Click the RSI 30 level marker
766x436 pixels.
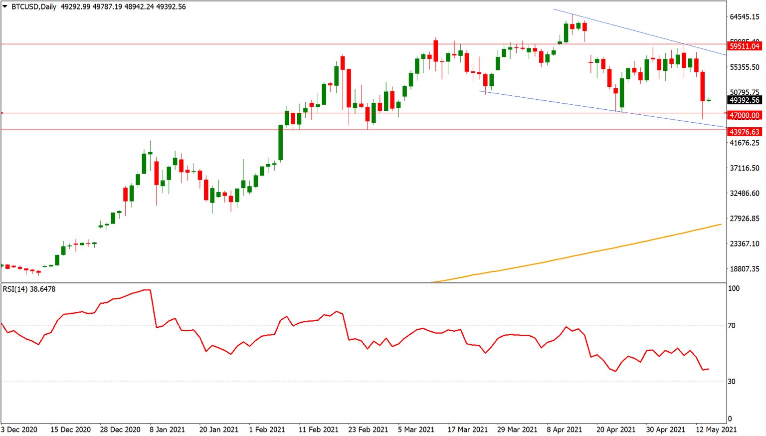pyautogui.click(x=732, y=382)
